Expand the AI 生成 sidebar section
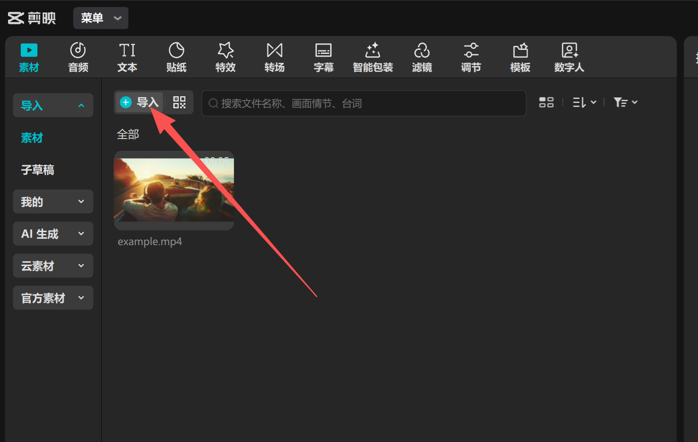698x442 pixels. [53, 234]
